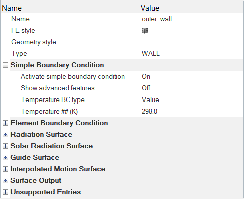
Task: Edit the outer_wall name field
Action: pyautogui.click(x=192, y=19)
